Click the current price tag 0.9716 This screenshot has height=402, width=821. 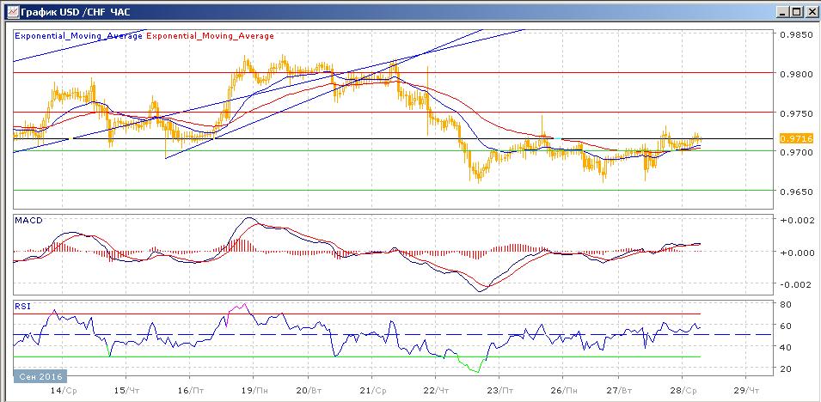(791, 138)
